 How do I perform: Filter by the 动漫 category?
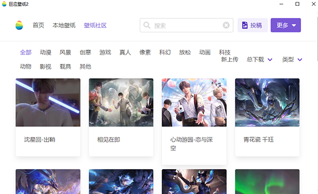point(46,52)
